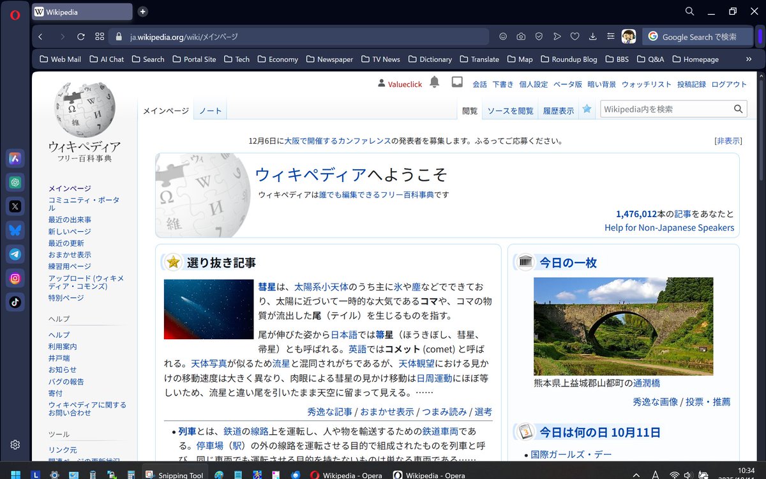Open ウォッチリスト link

[x=647, y=84]
